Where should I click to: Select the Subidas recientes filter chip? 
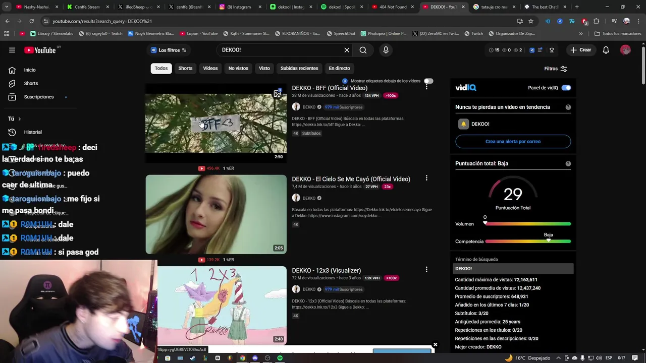299,68
